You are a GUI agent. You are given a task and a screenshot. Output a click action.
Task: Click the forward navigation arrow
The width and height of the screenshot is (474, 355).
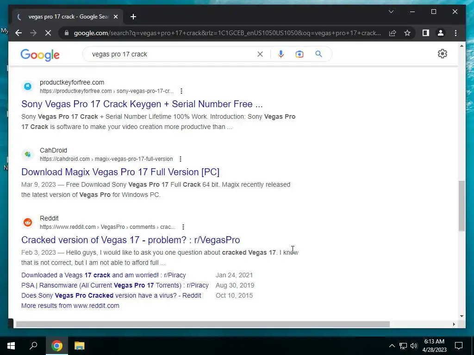pos(33,33)
